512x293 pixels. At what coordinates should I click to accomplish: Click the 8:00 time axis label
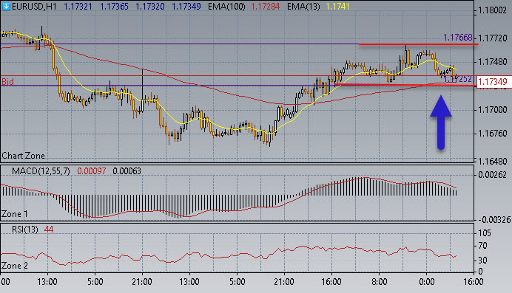coord(380,282)
